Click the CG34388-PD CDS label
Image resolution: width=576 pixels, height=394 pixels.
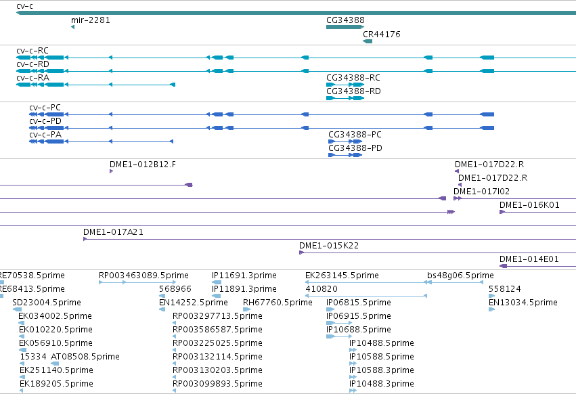[355, 148]
